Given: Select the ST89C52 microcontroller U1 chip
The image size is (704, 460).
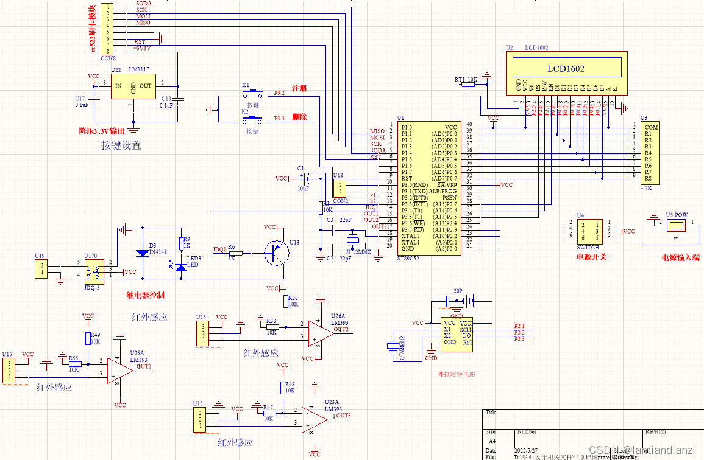Looking at the screenshot, I should click(428, 188).
